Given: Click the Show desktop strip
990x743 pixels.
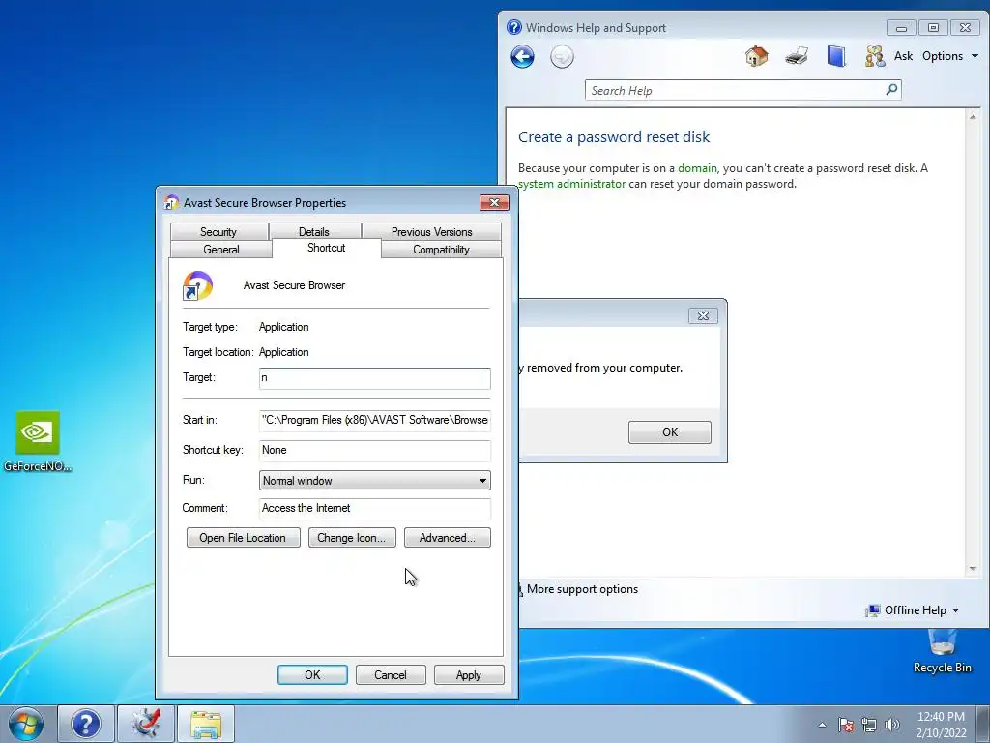Looking at the screenshot, I should coord(983,724).
